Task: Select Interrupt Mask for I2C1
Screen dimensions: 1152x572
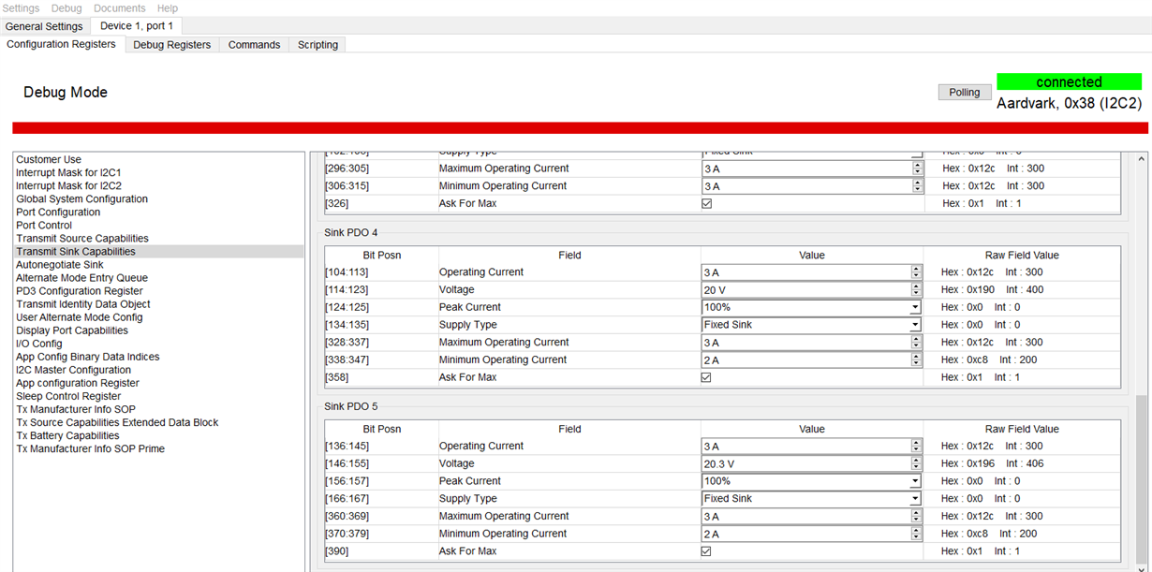Action: click(x=68, y=172)
